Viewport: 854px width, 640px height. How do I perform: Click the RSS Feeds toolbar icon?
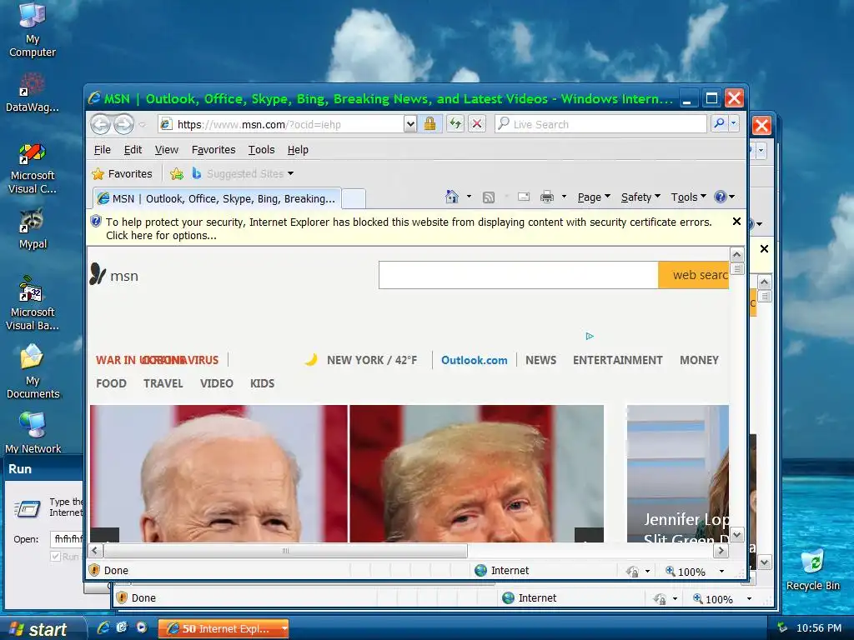coord(489,197)
